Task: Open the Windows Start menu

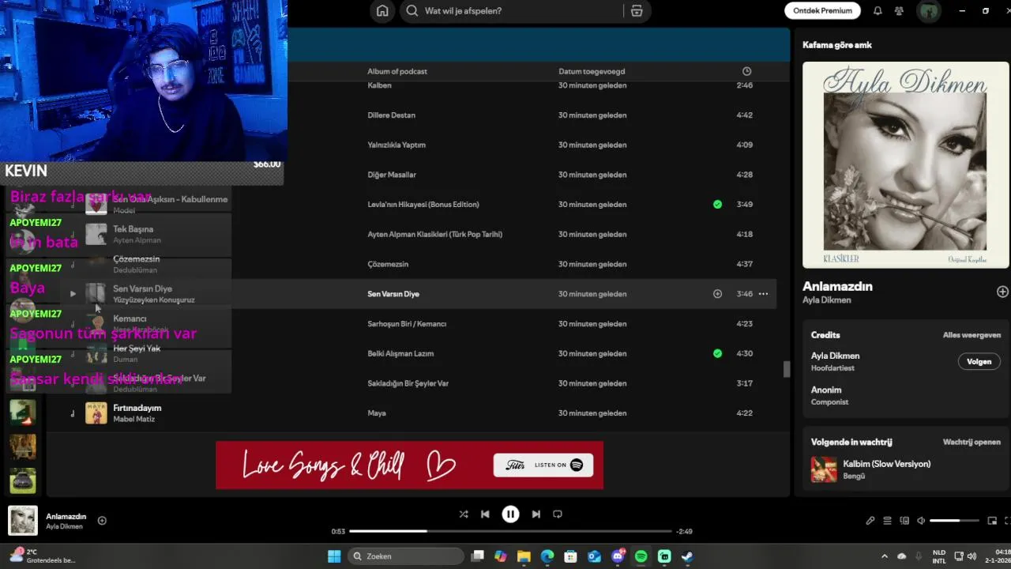Action: pyautogui.click(x=334, y=556)
